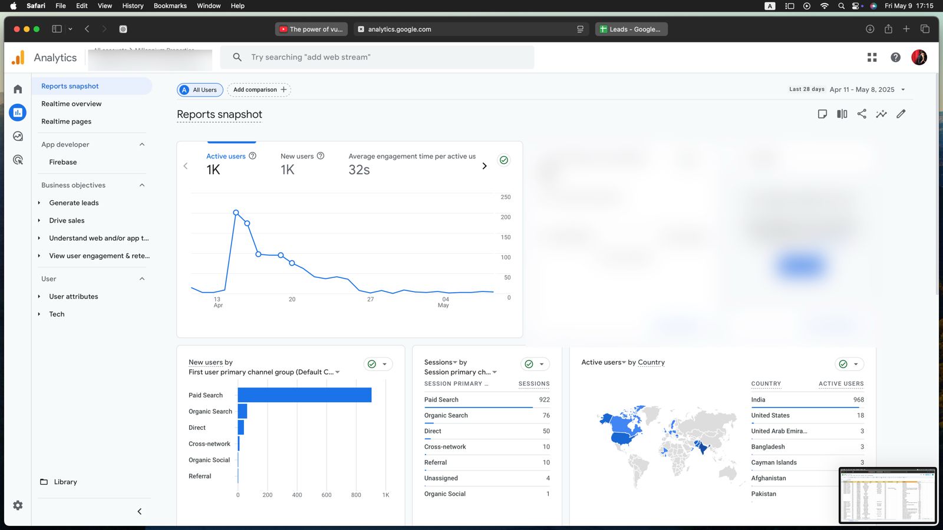This screenshot has height=530, width=943.
Task: Switch to the Leads Google Sheets tab
Action: [x=631, y=29]
